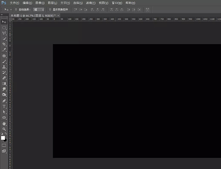Screen dimensions: 221x169
Task: Select the Horizontal Type tool
Action: [4, 106]
